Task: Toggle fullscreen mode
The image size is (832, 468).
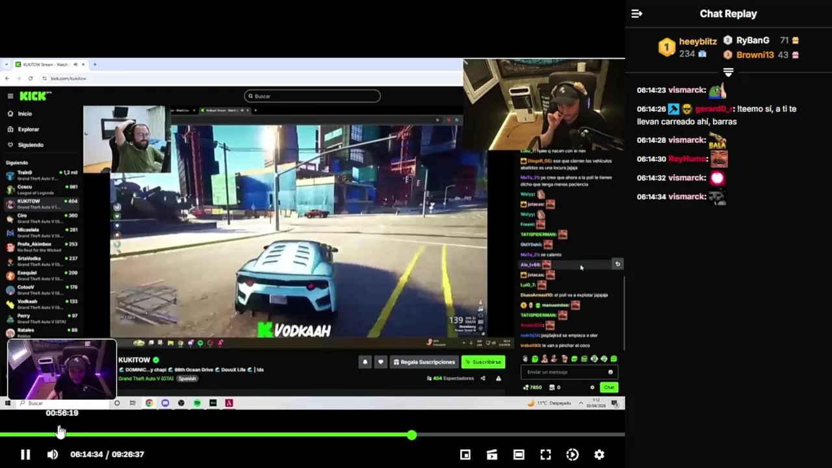Action: 545,455
